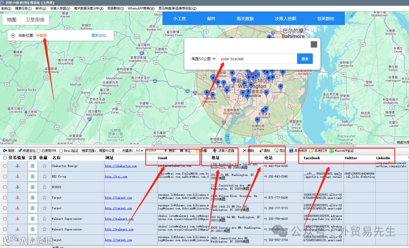Viewport: 409px width, 248px height.
Task: Click the 快速定位 quick locate icon
Action: pos(20,151)
